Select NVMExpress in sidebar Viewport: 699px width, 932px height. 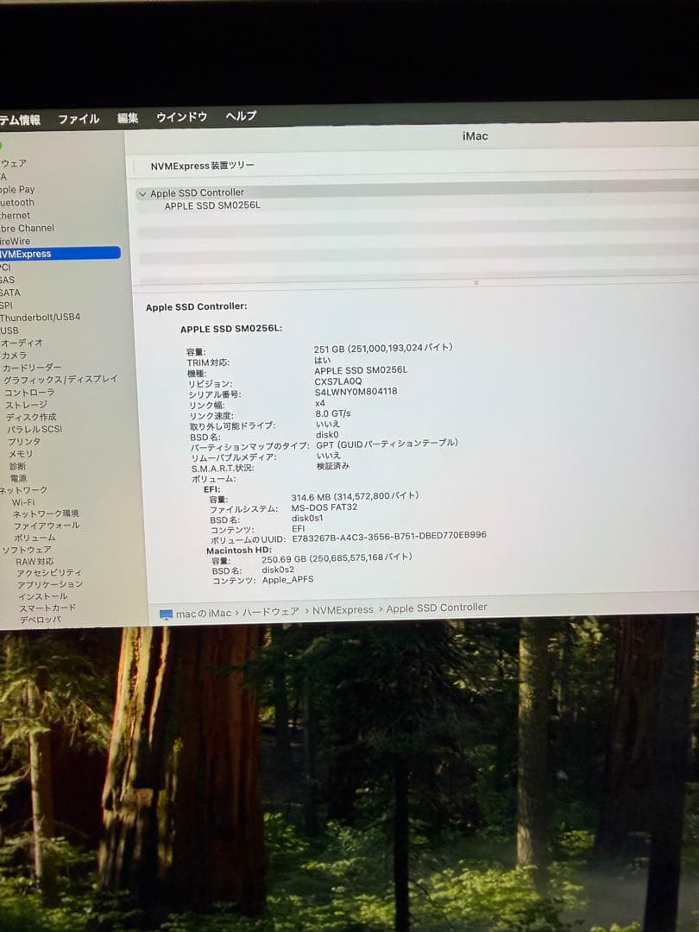click(60, 254)
